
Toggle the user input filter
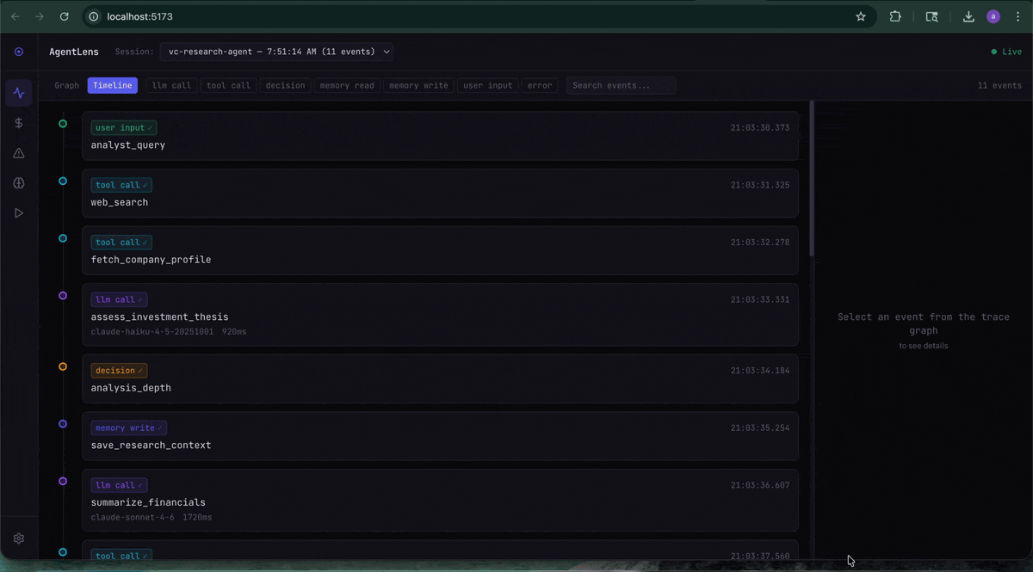(x=488, y=85)
